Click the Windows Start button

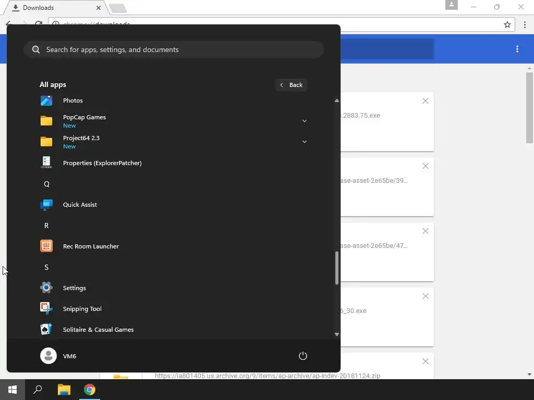click(x=13, y=390)
